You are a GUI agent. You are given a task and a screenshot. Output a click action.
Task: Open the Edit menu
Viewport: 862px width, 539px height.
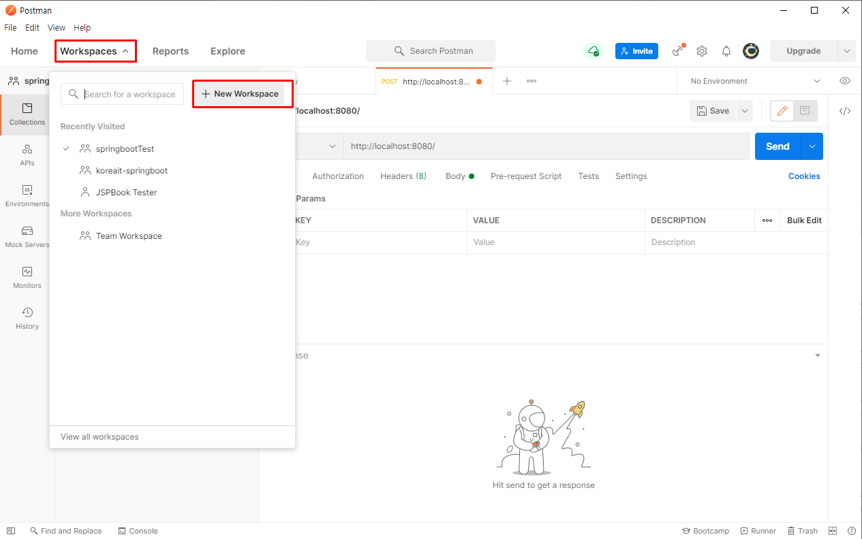click(32, 28)
